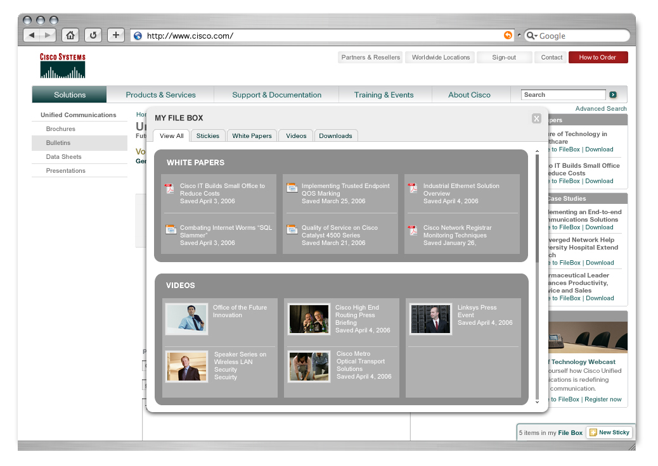Open Linksys Press Event video title
The height and width of the screenshot is (466, 658).
pyautogui.click(x=477, y=311)
